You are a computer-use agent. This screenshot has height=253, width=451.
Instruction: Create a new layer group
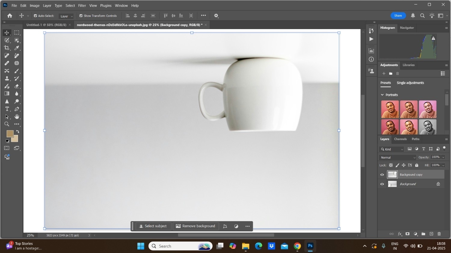[423, 234]
